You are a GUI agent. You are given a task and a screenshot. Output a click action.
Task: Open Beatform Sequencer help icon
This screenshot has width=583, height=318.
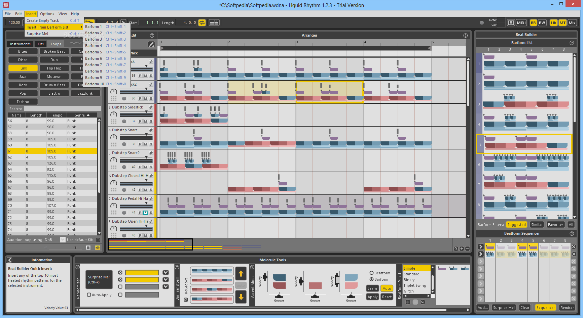pyautogui.click(x=572, y=233)
